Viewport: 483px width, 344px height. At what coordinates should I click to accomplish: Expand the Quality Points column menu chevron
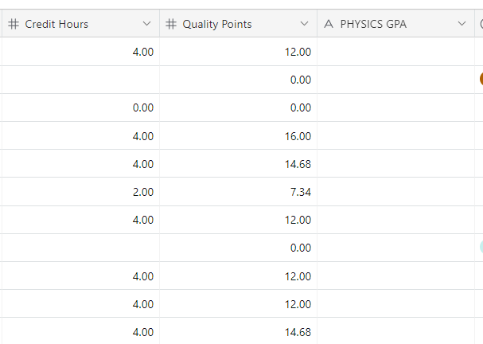tap(304, 24)
